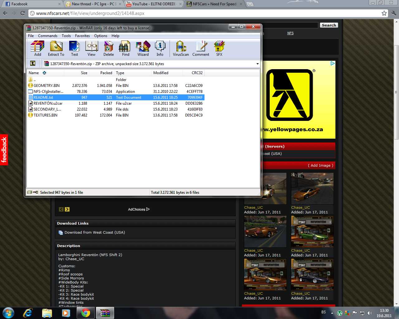Select SECONDARY_L... dds file
The width and height of the screenshot is (399, 319).
click(x=115, y=109)
